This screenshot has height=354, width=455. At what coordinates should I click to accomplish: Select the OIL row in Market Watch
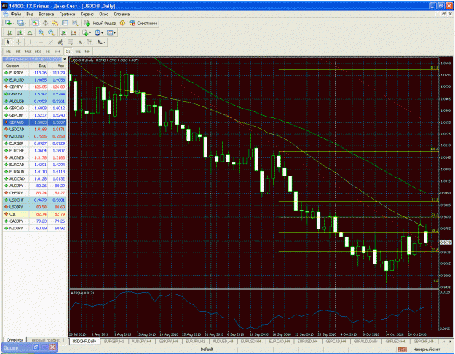pyautogui.click(x=34, y=214)
